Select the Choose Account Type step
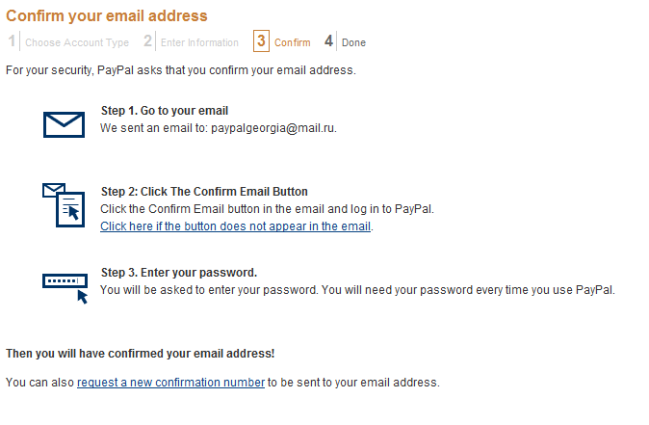 click(77, 43)
